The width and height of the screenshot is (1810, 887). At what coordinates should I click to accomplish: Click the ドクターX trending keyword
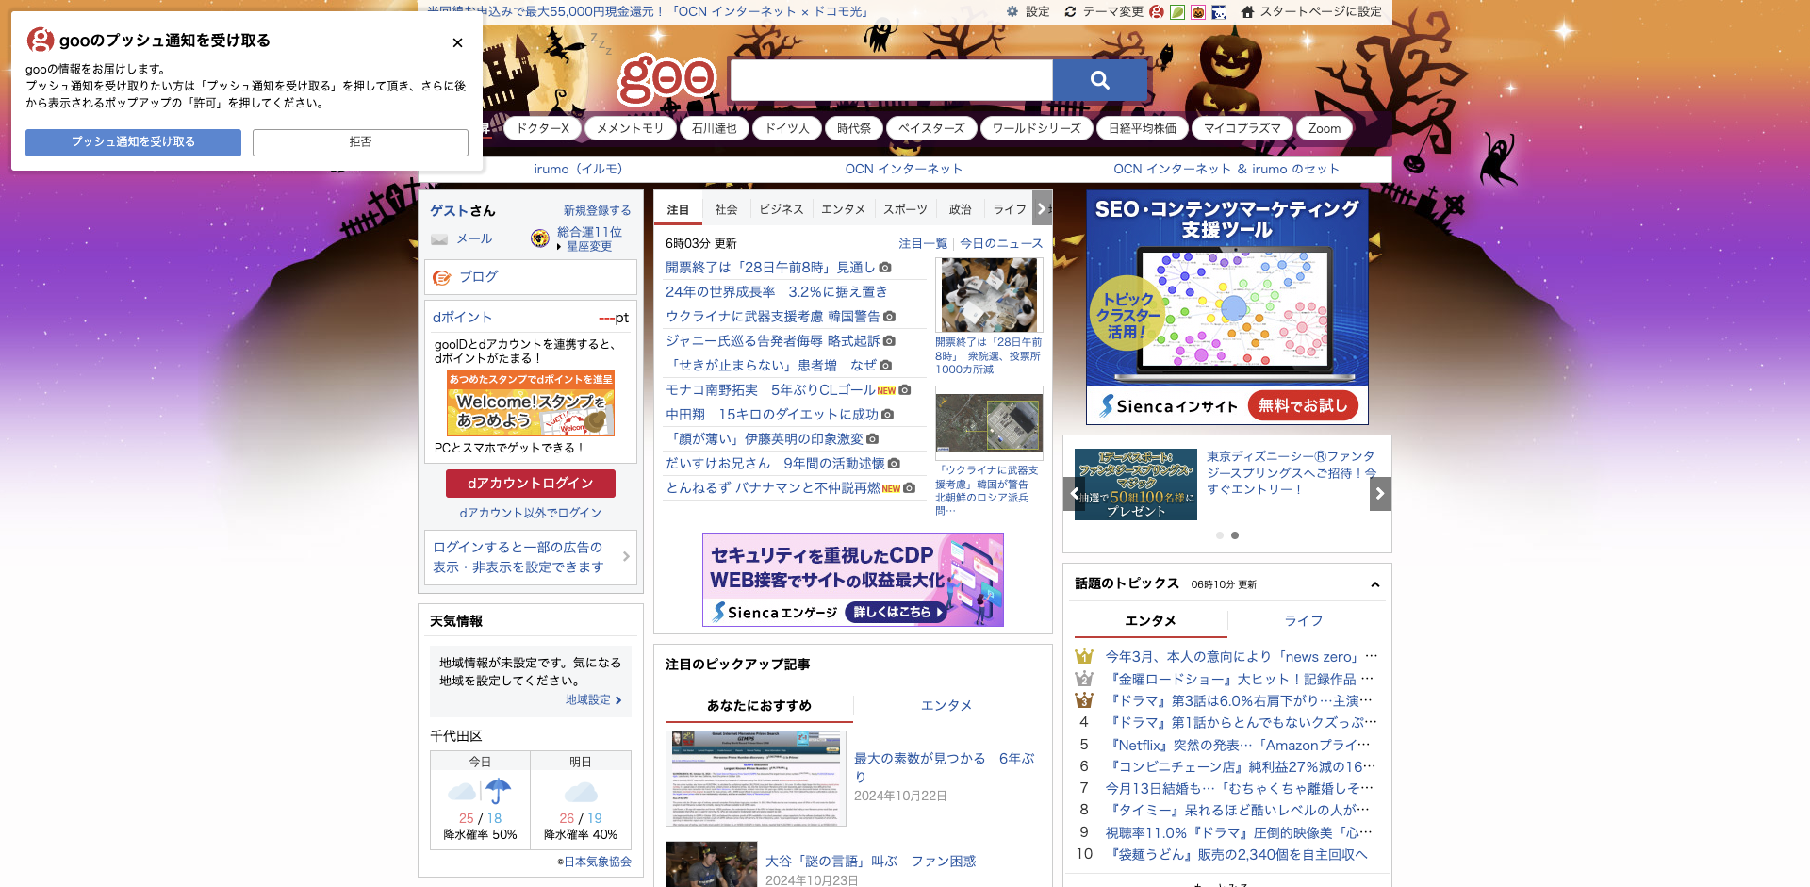point(543,128)
